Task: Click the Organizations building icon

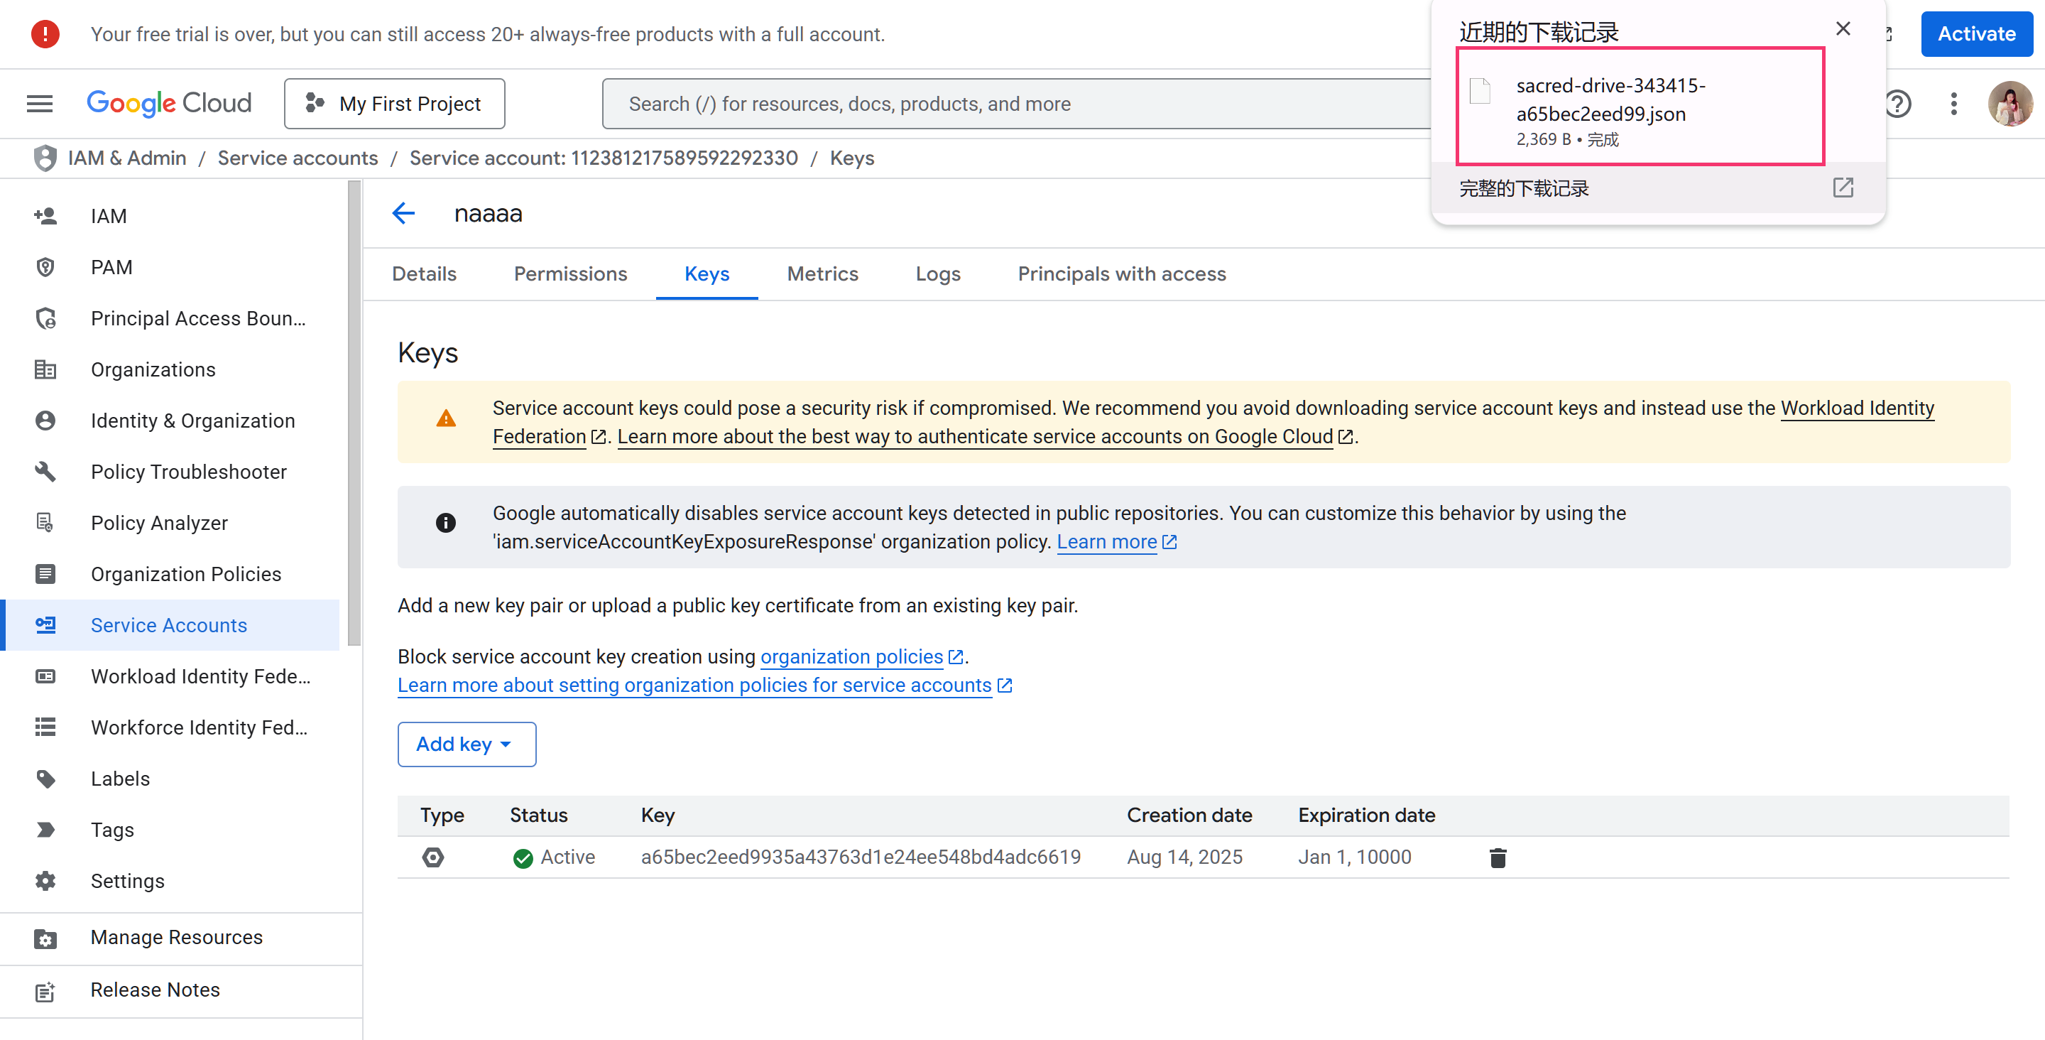Action: 45,369
